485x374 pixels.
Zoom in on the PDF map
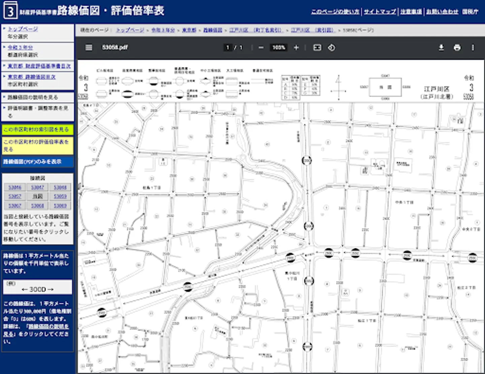click(x=296, y=48)
